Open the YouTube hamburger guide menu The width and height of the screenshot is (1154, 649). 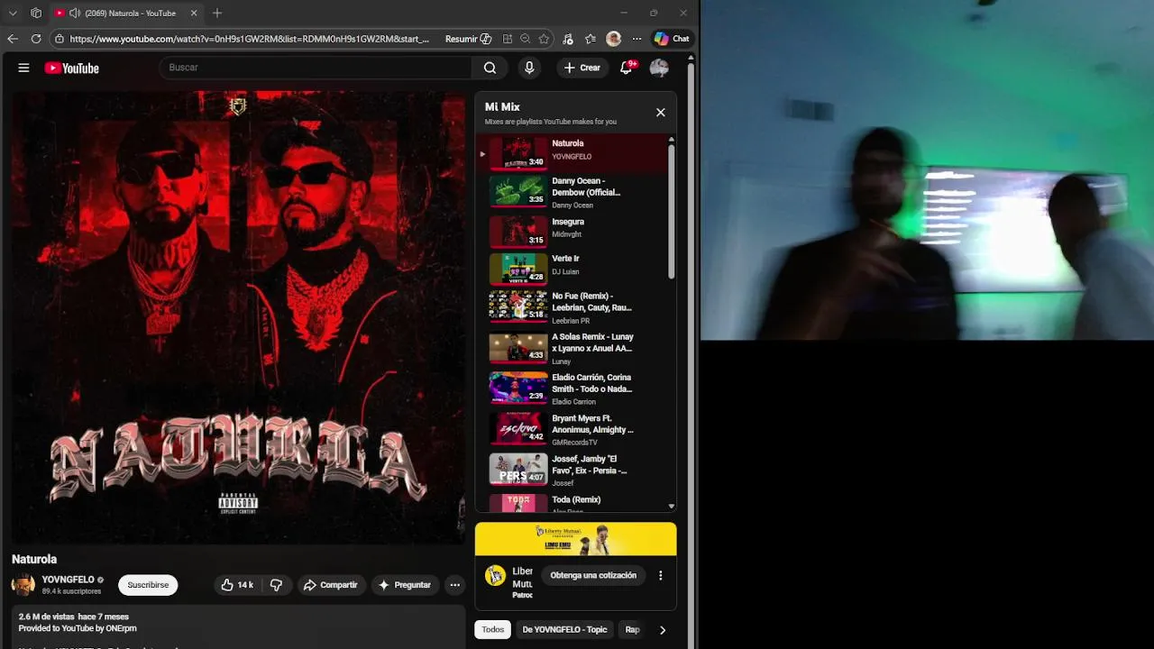24,68
